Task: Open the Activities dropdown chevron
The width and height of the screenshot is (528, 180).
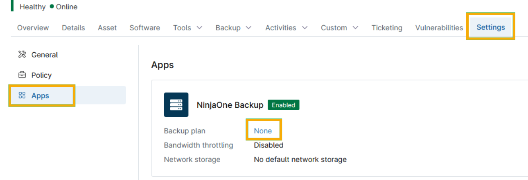Action: click(305, 28)
